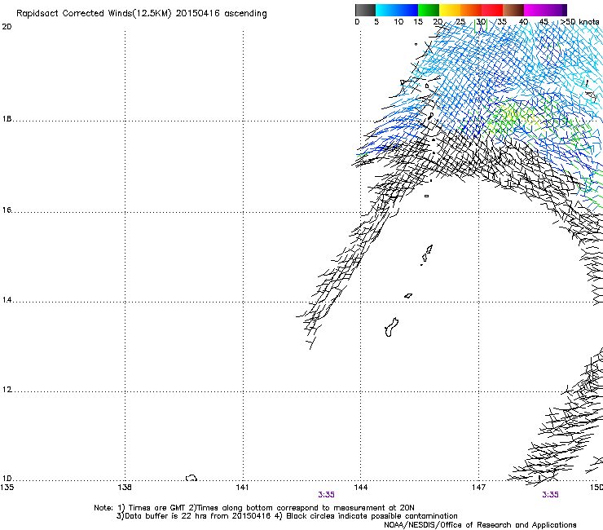
Task: Click the legend tick label 40
Action: tap(523, 22)
